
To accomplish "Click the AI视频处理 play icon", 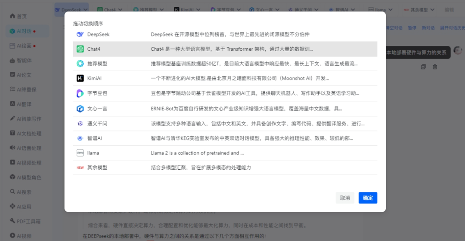I will (x=12, y=162).
